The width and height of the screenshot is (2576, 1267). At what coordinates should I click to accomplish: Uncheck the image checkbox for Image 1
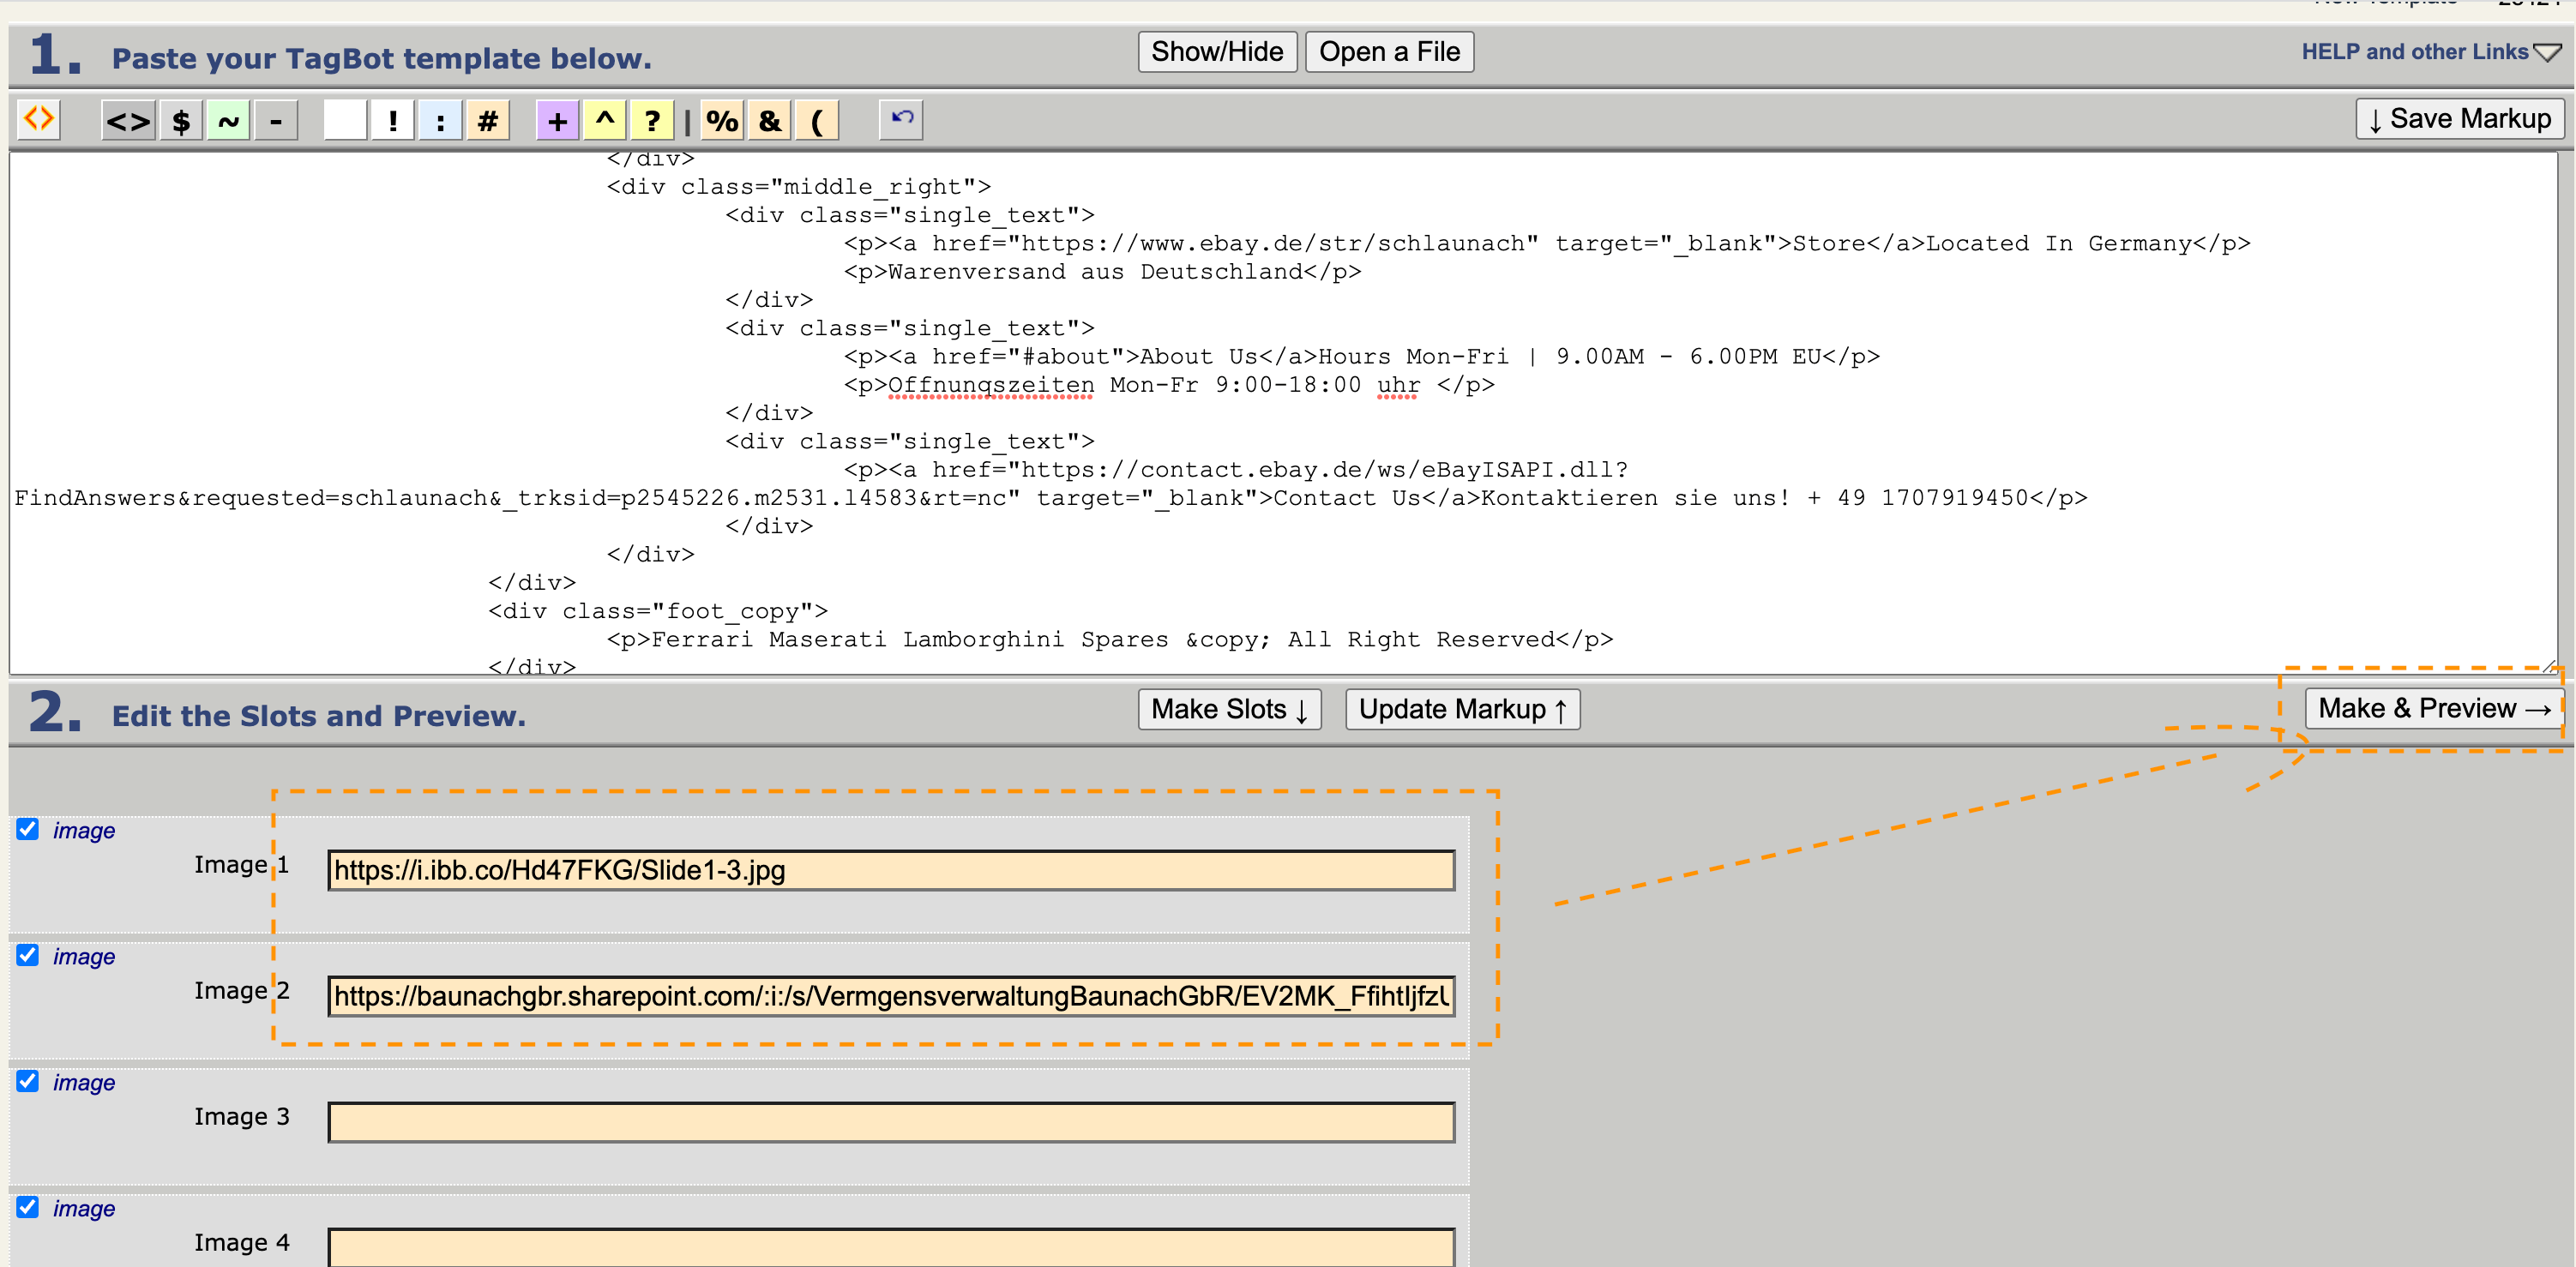(x=28, y=829)
